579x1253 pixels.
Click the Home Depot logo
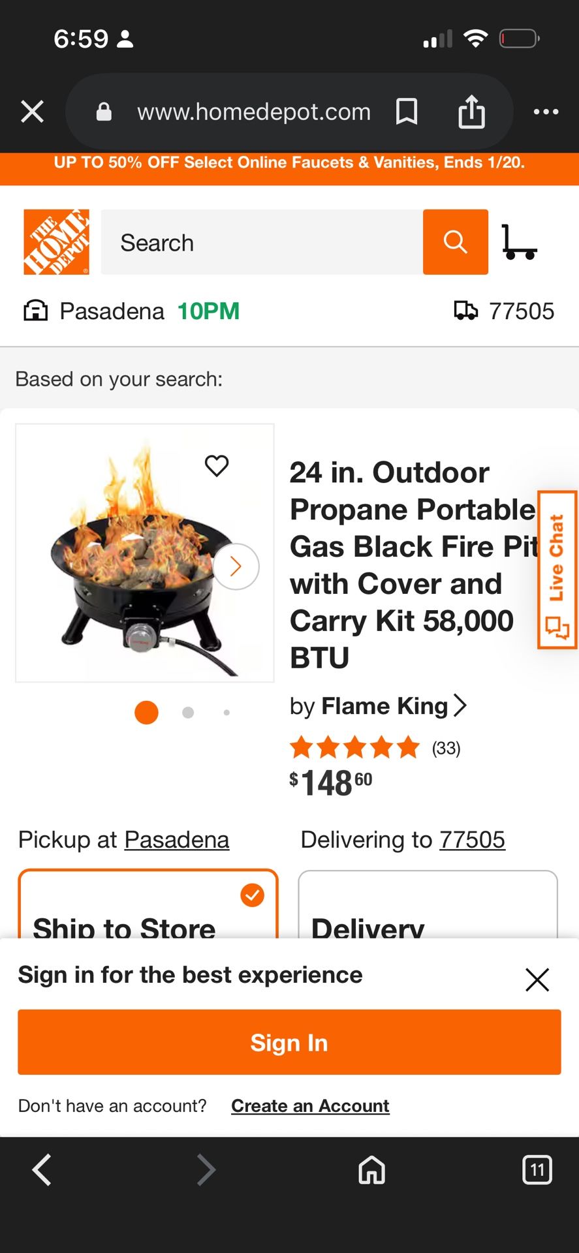[x=56, y=241]
